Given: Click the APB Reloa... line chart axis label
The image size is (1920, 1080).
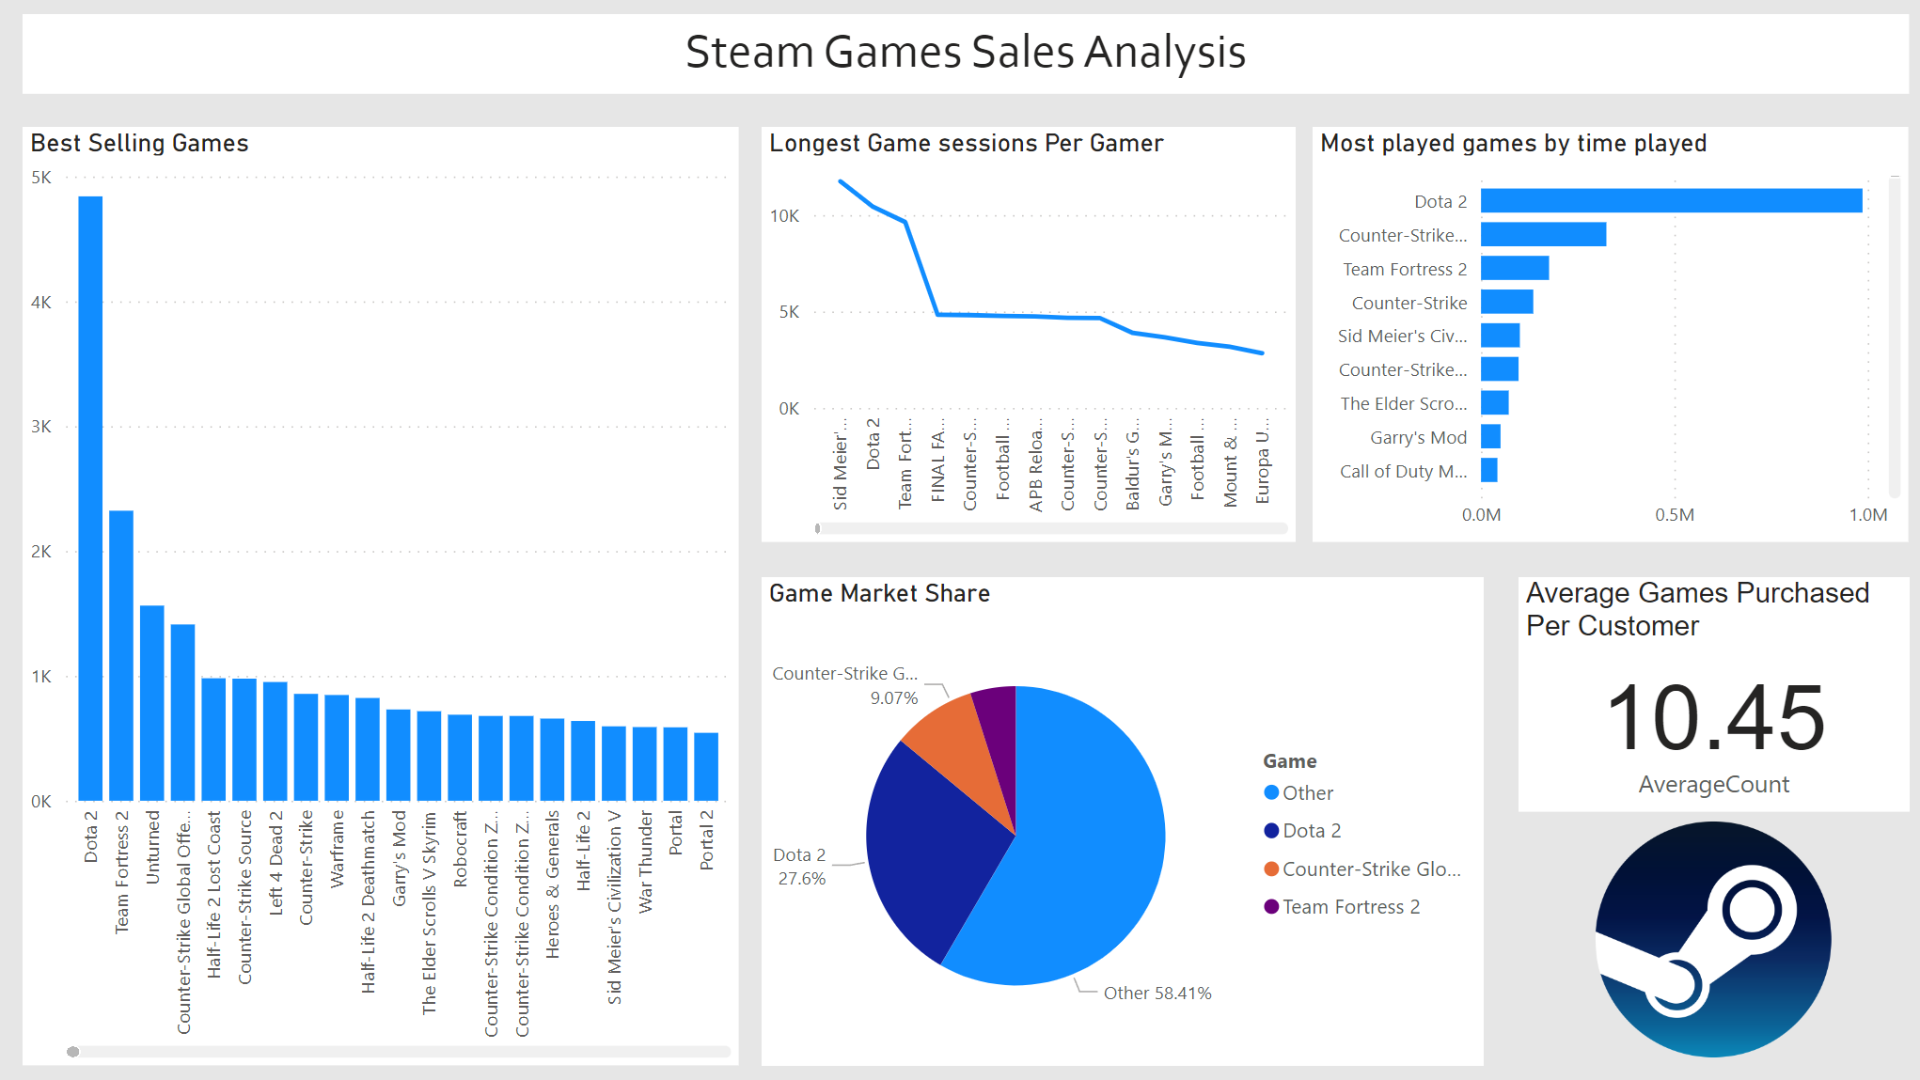Looking at the screenshot, I should click(1035, 465).
